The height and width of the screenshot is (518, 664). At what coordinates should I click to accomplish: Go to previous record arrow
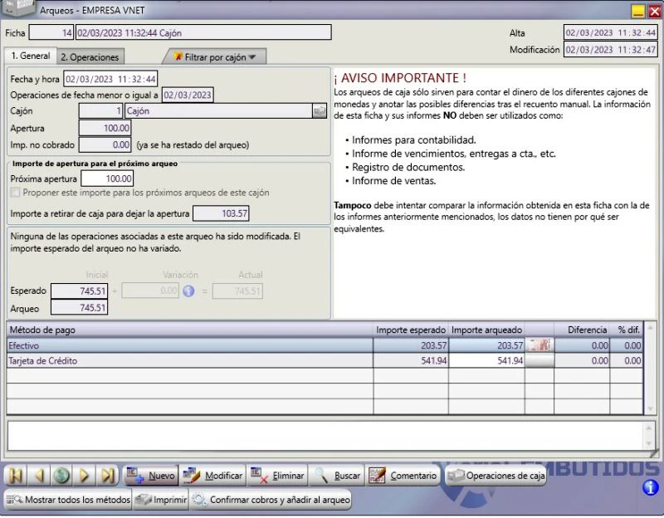(x=39, y=476)
